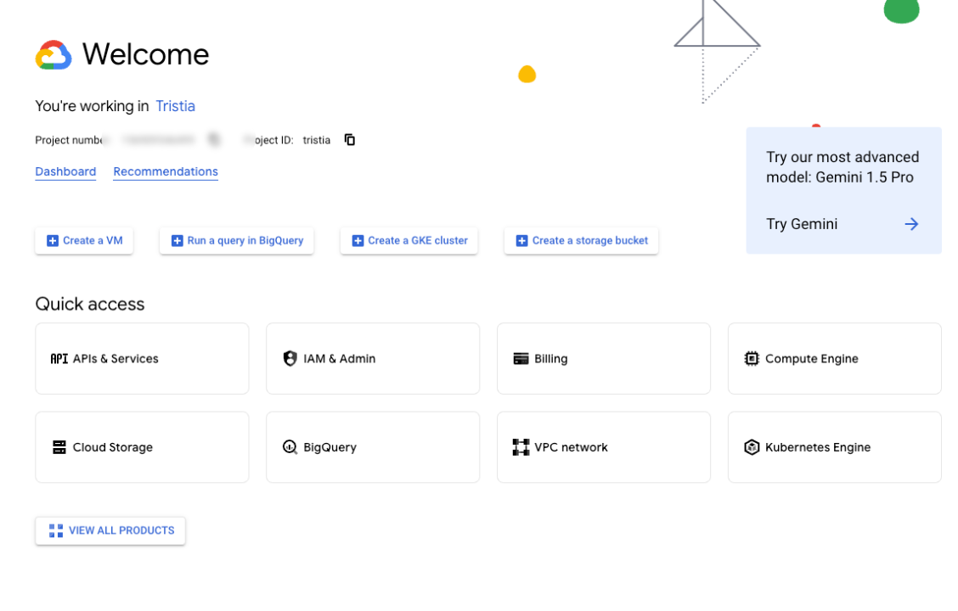Click the grid icon on View All Products

[55, 531]
